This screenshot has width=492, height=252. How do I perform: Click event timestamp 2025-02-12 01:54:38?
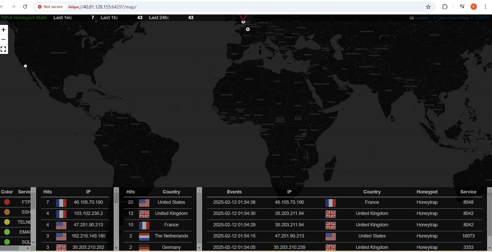click(x=234, y=202)
